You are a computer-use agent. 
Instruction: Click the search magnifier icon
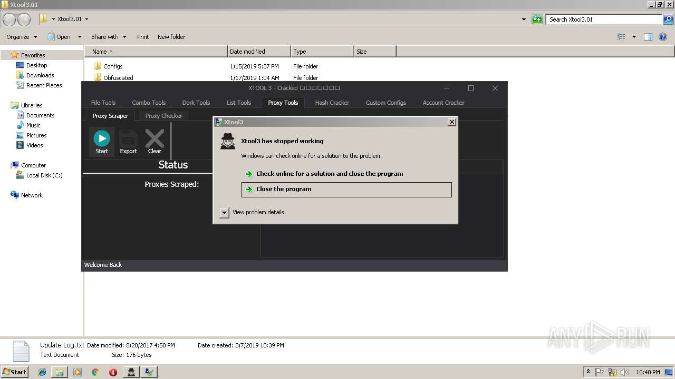point(668,19)
